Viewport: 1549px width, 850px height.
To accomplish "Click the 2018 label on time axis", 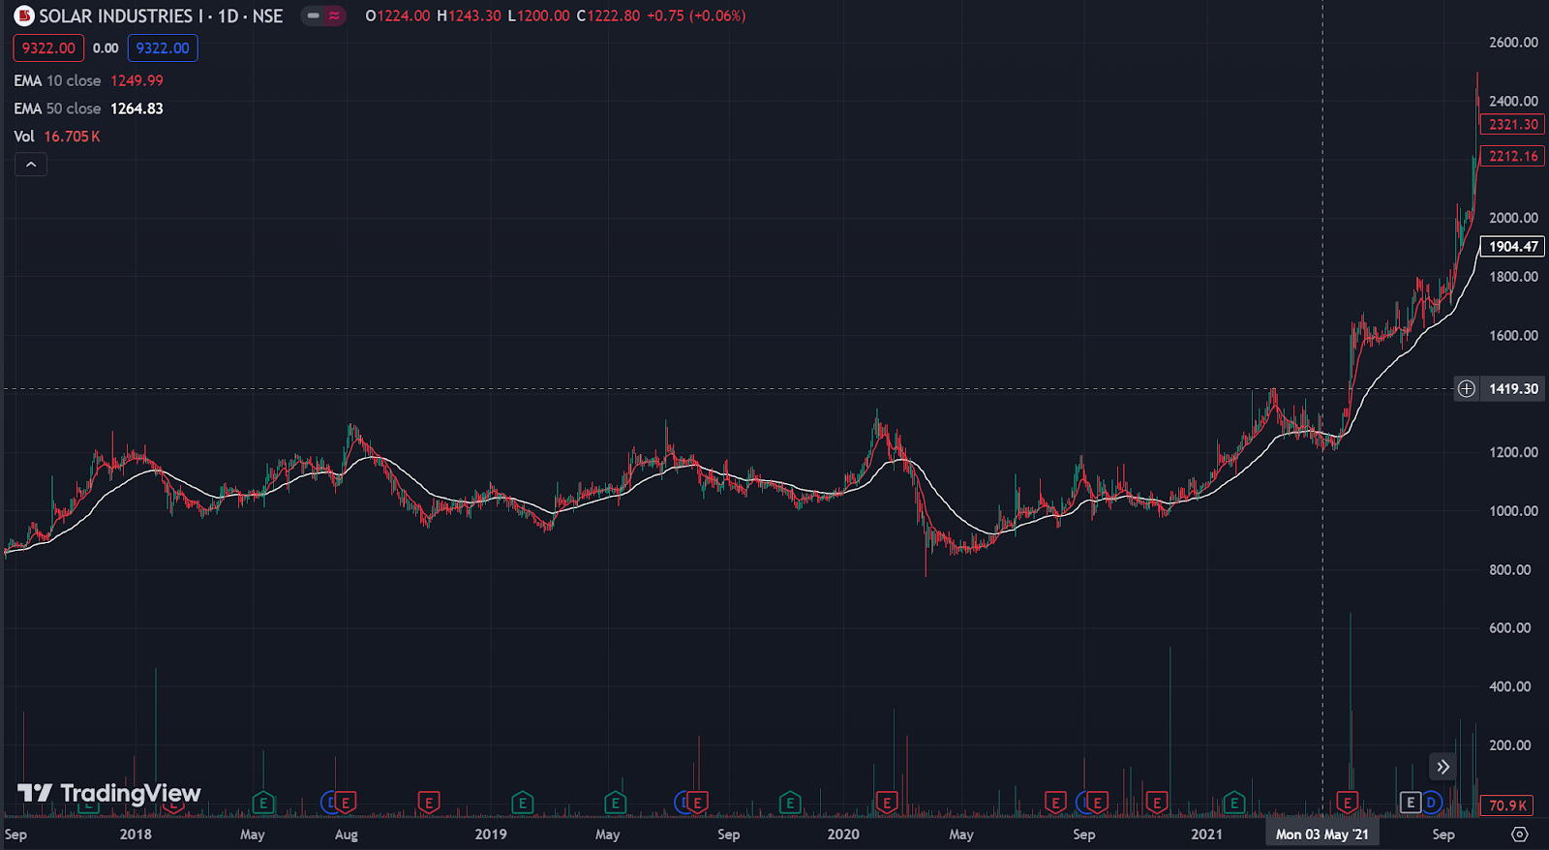I will pos(136,834).
